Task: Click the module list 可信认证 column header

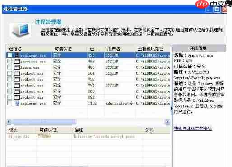Action: [54, 130]
